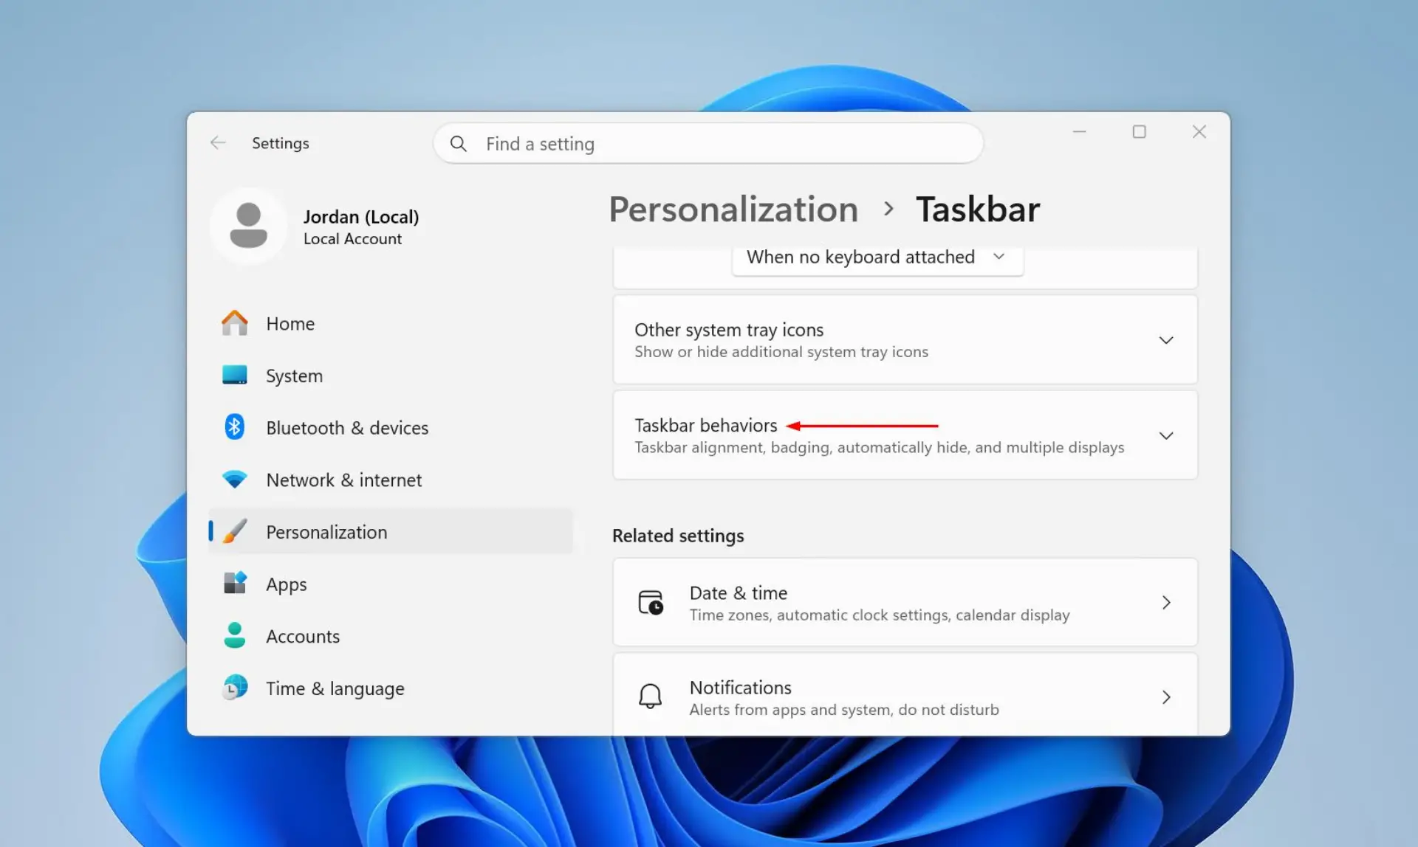
Task: Click the back arrow icon in Settings
Action: pos(218,142)
